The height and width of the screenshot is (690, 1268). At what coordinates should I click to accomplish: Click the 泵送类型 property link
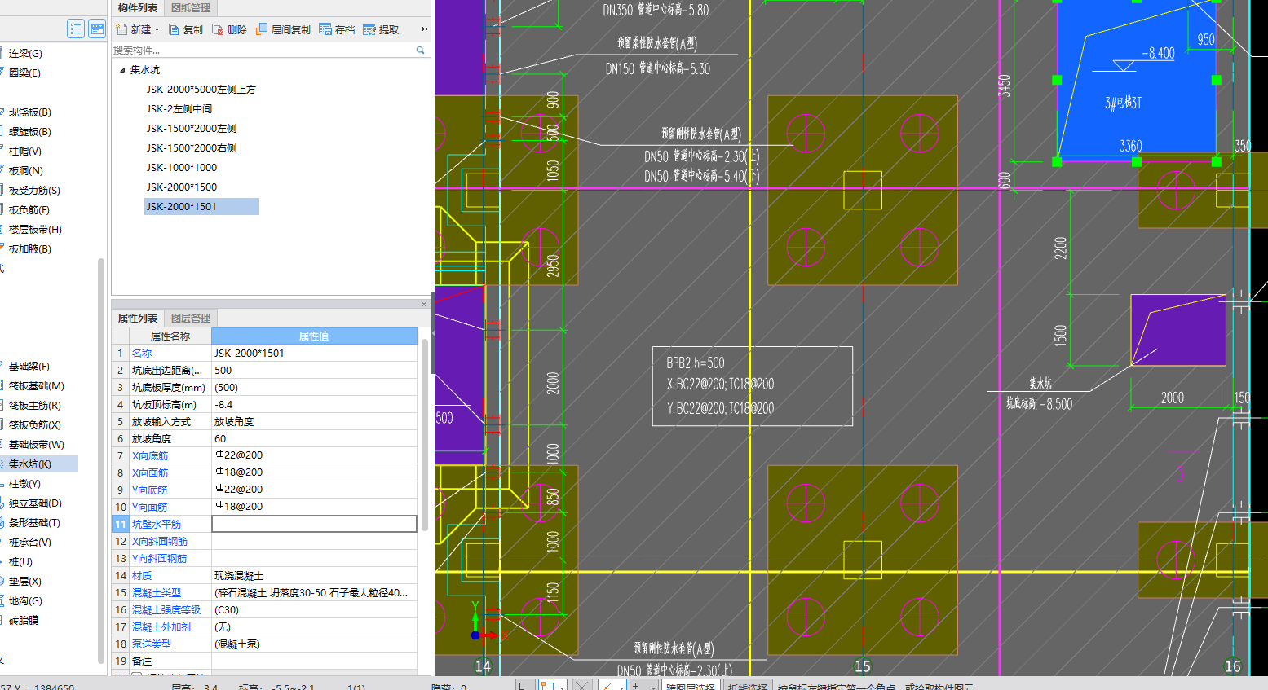pyautogui.click(x=152, y=644)
